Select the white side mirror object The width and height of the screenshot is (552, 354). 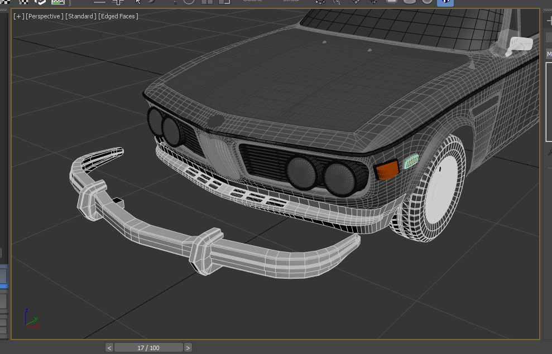pos(519,46)
